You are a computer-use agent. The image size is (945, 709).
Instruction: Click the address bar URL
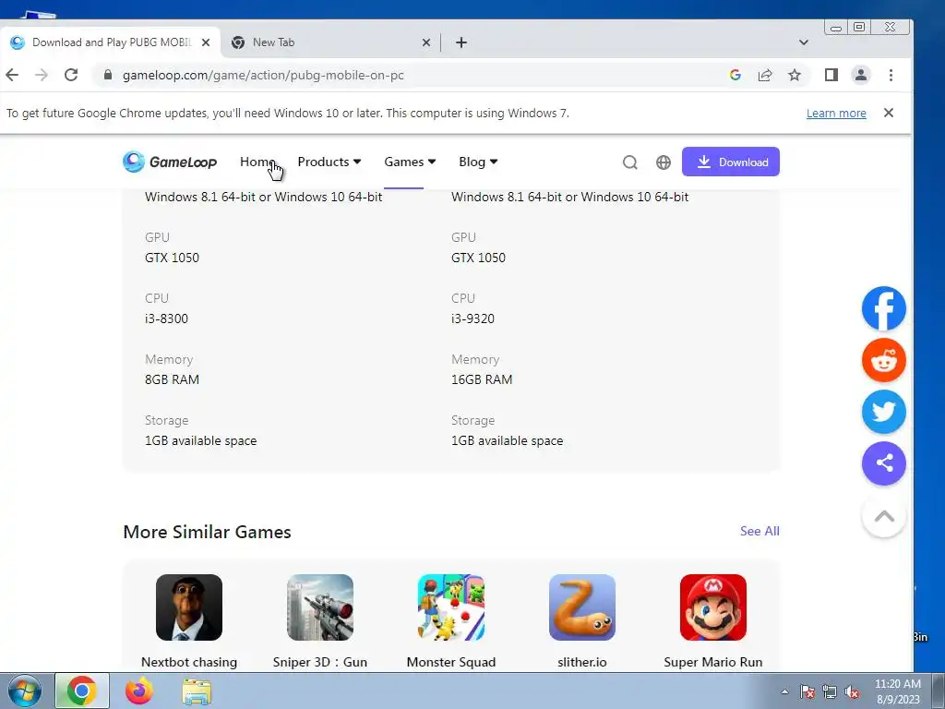pos(263,75)
